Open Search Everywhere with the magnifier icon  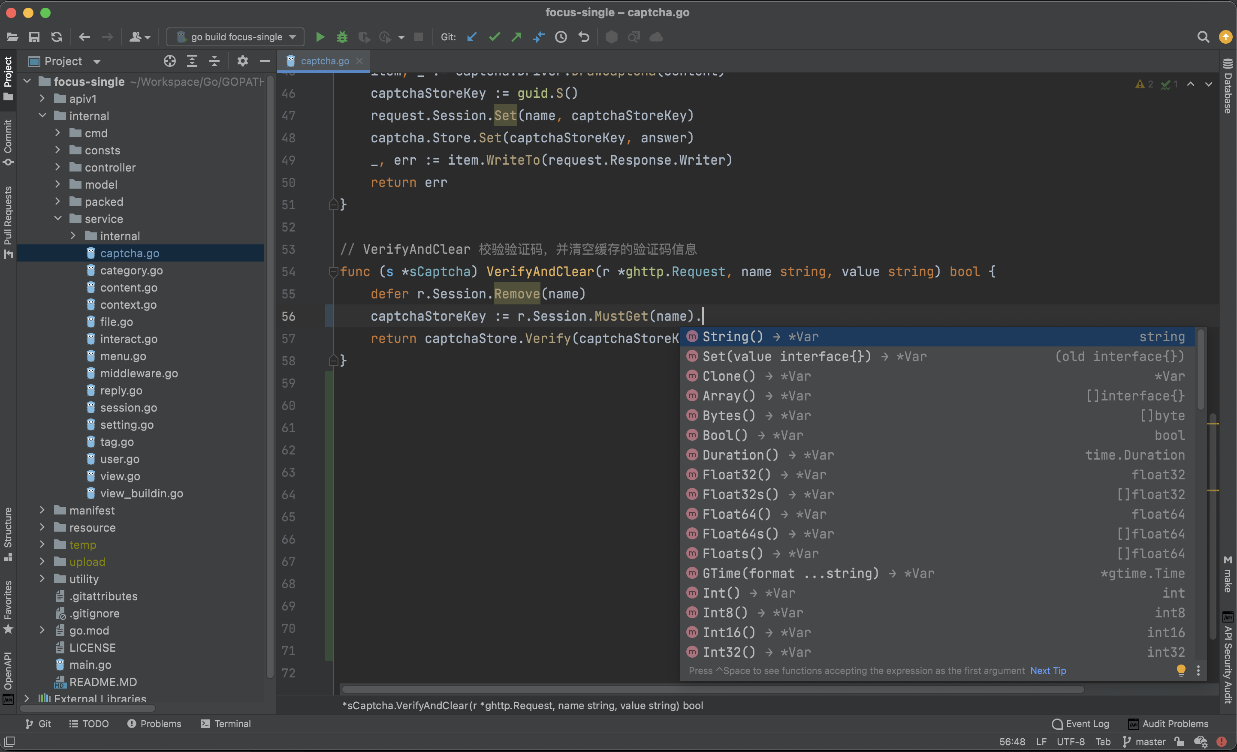click(x=1203, y=36)
